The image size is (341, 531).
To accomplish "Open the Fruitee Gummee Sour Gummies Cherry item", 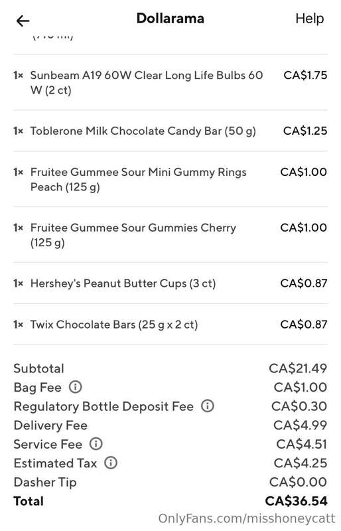I will coord(170,235).
